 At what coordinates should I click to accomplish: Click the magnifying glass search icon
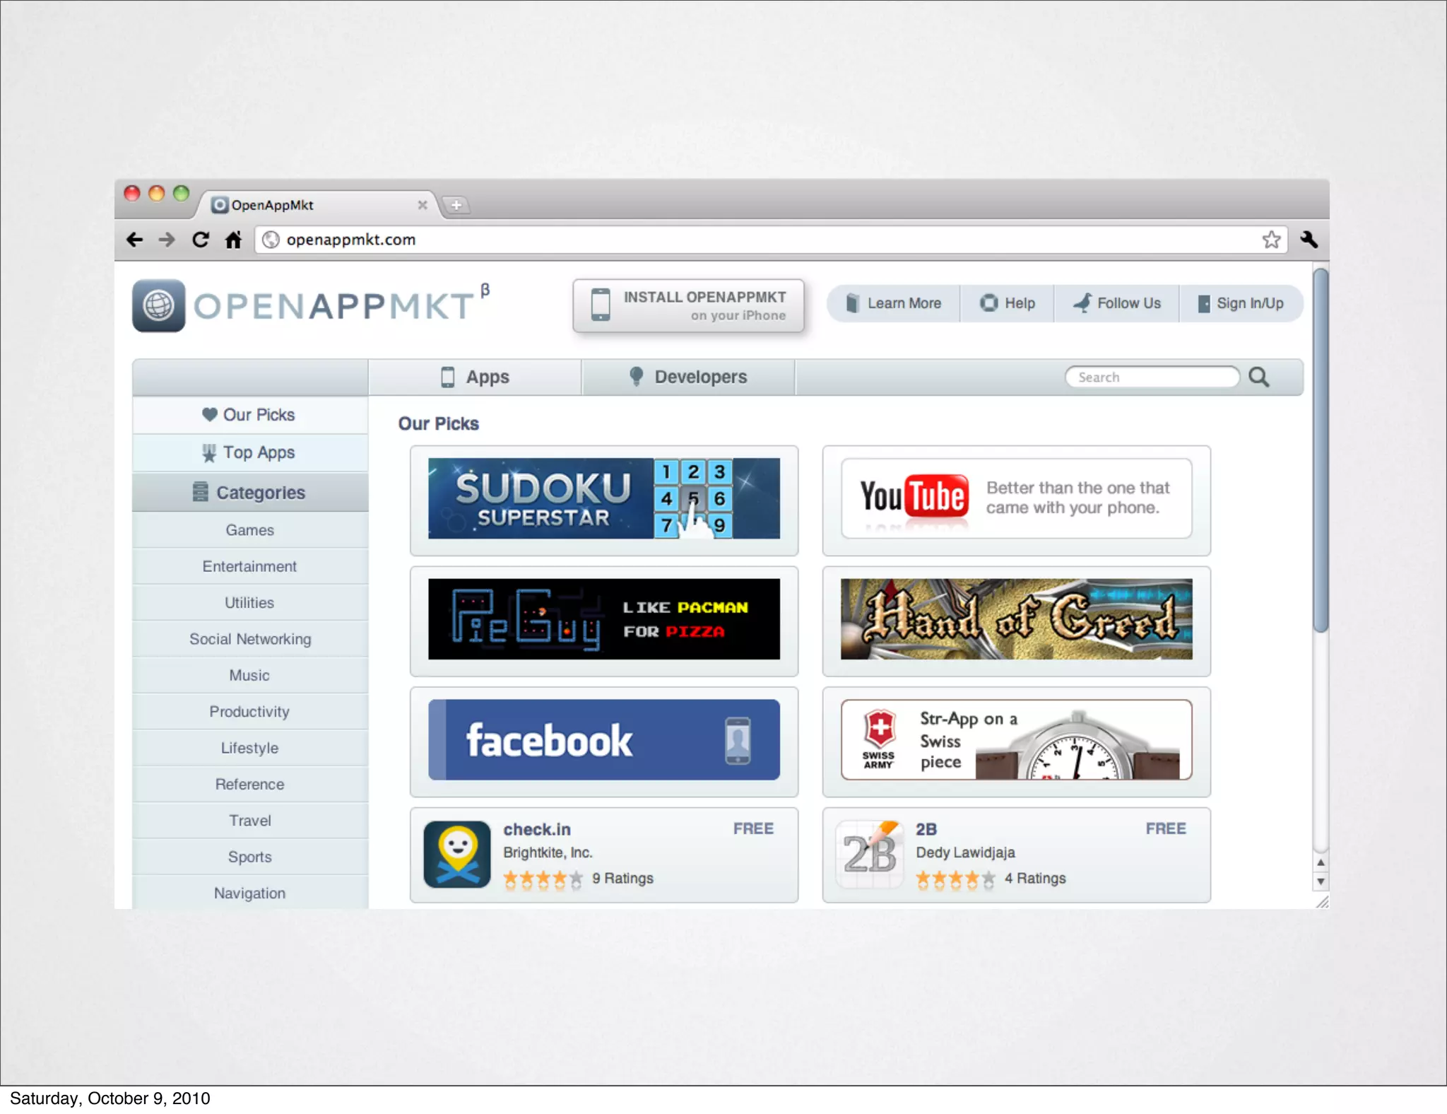(1258, 377)
